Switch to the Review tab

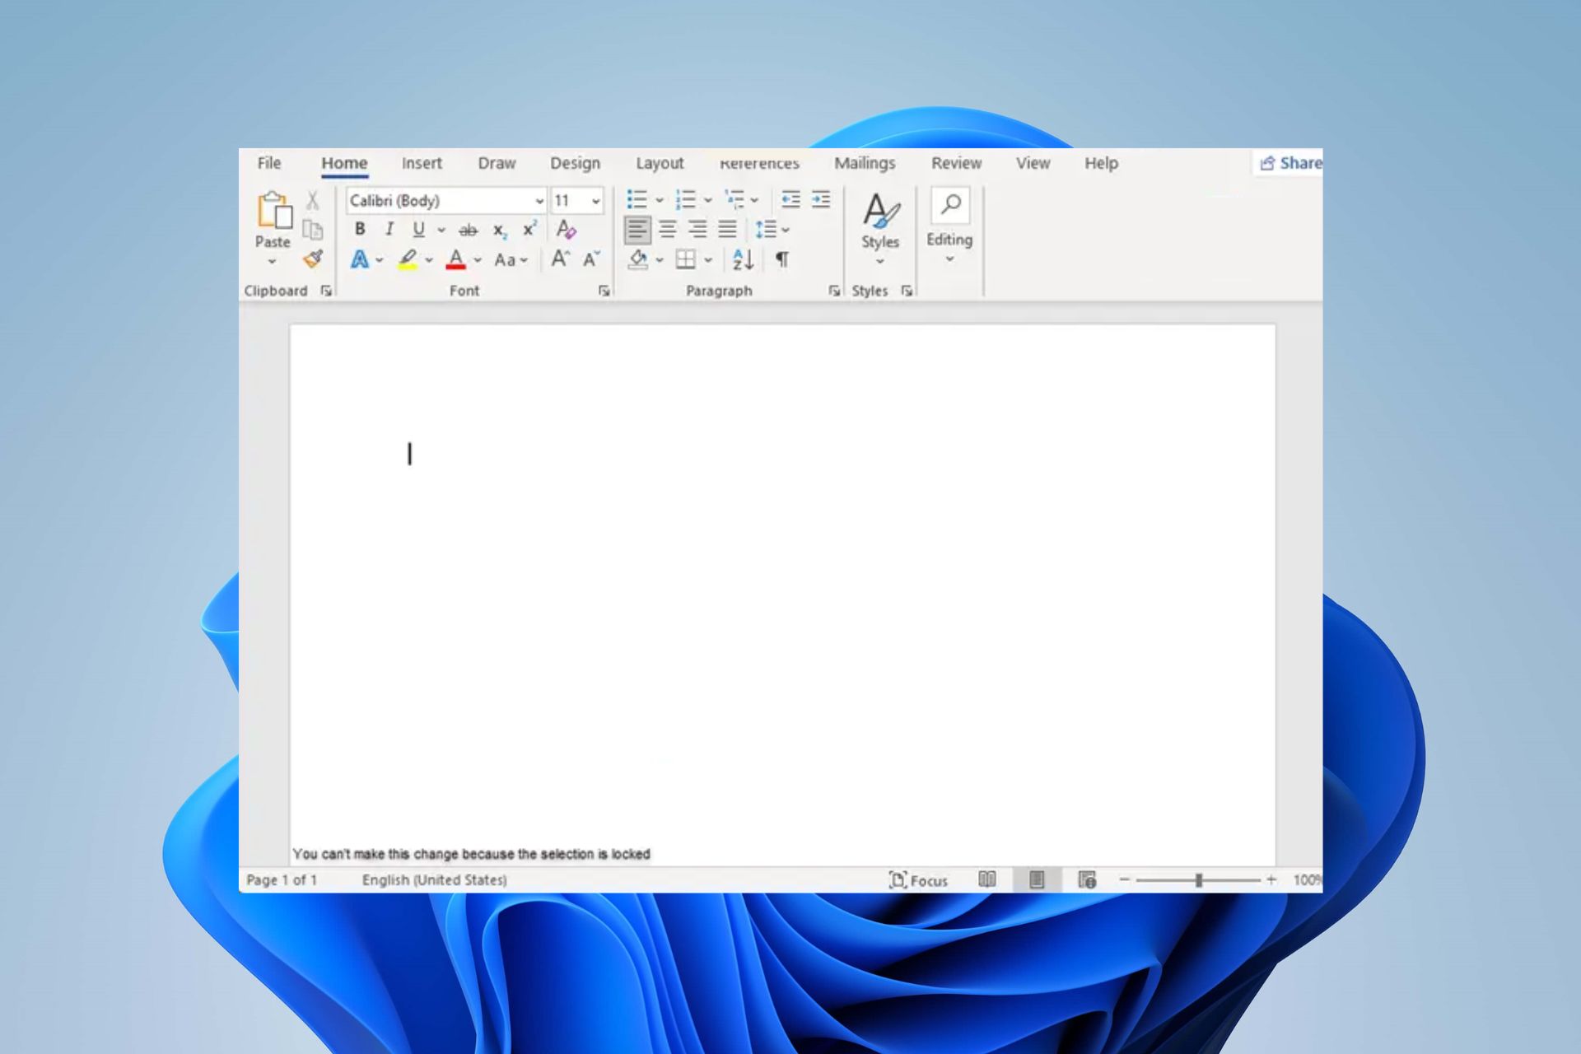click(x=956, y=163)
